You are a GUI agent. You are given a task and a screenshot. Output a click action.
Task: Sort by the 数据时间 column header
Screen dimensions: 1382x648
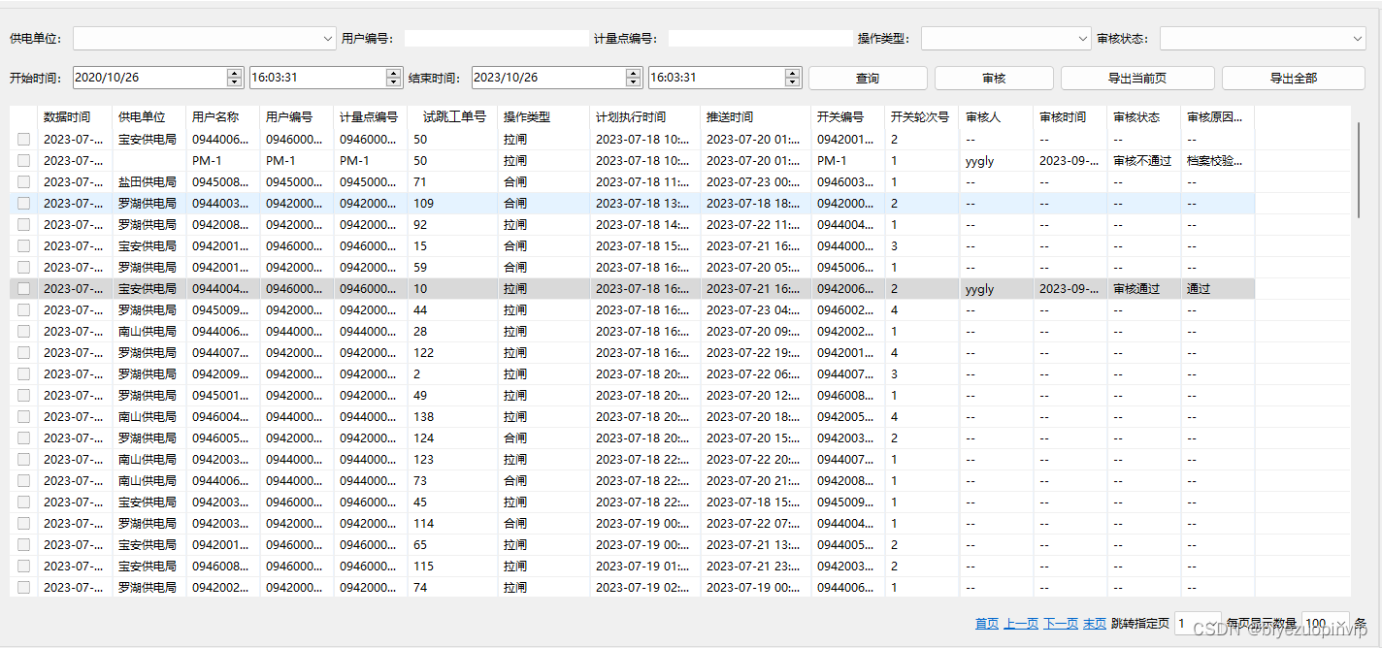click(75, 116)
